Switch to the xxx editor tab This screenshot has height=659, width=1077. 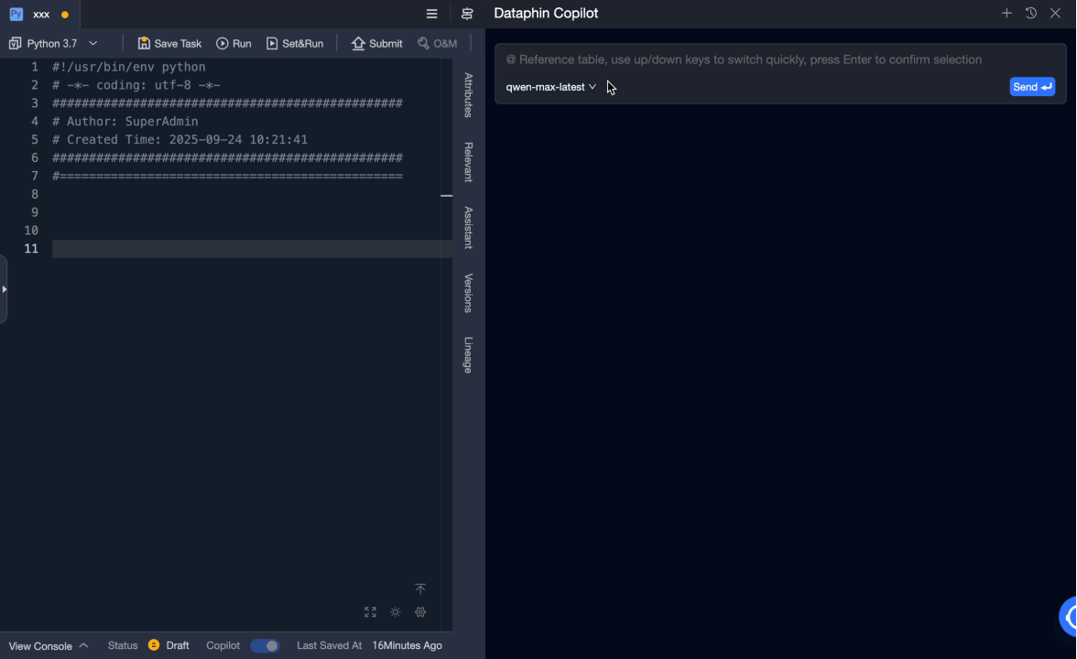[40, 14]
